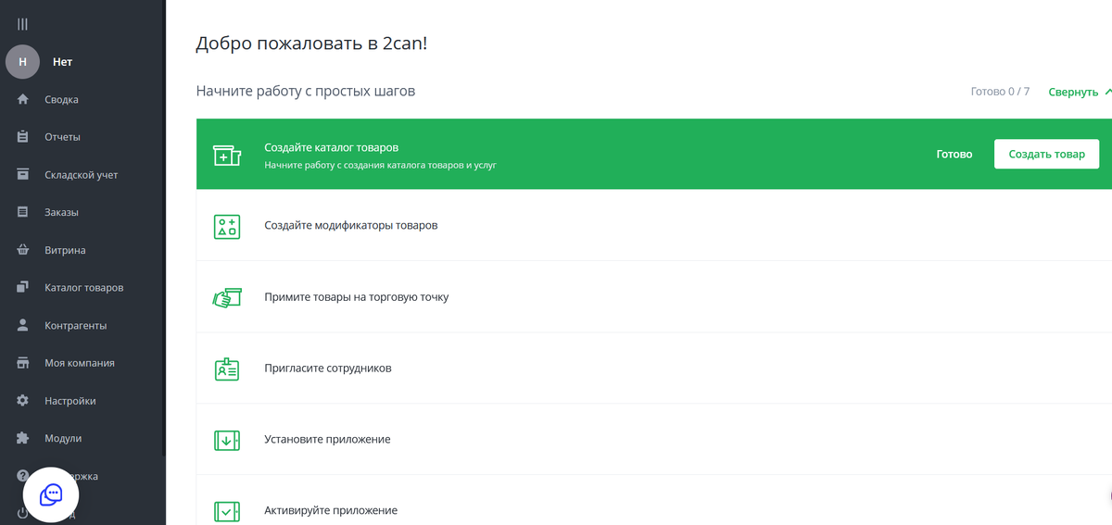Collapse steps with Свернуть link
Image resolution: width=1112 pixels, height=525 pixels.
click(x=1080, y=92)
